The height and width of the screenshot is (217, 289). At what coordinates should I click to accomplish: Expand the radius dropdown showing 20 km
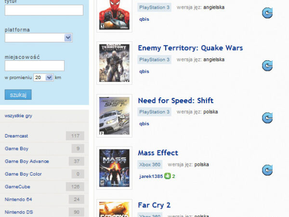(43, 77)
